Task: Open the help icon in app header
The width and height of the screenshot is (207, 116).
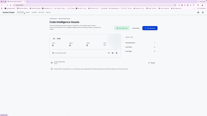Action: [203, 12]
